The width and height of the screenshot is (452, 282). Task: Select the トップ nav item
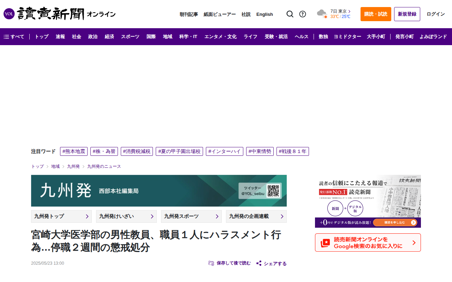pos(42,37)
